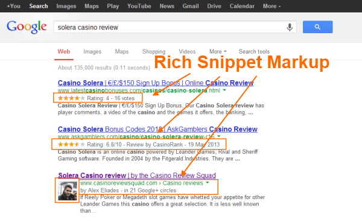
Task: Select the Web results tab
Action: click(x=64, y=51)
